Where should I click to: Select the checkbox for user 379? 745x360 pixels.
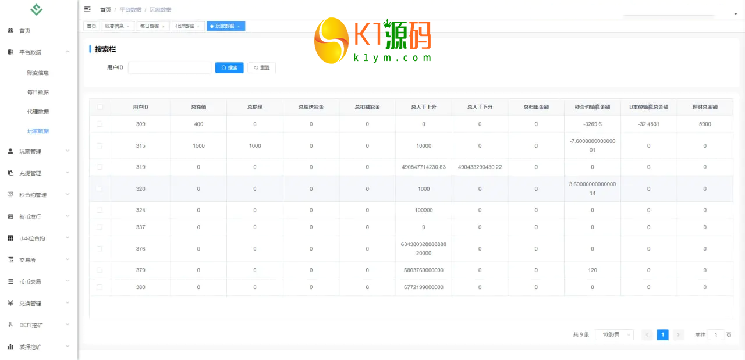pyautogui.click(x=100, y=270)
